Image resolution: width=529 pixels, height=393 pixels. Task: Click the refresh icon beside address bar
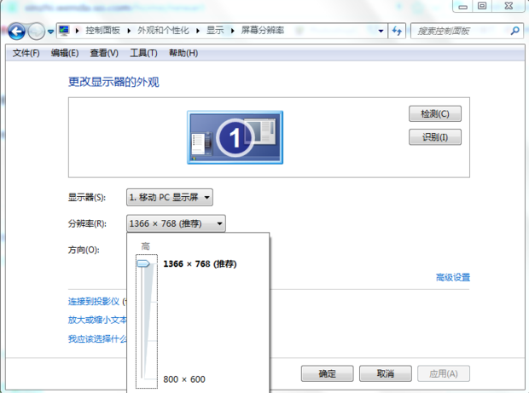pos(397,31)
